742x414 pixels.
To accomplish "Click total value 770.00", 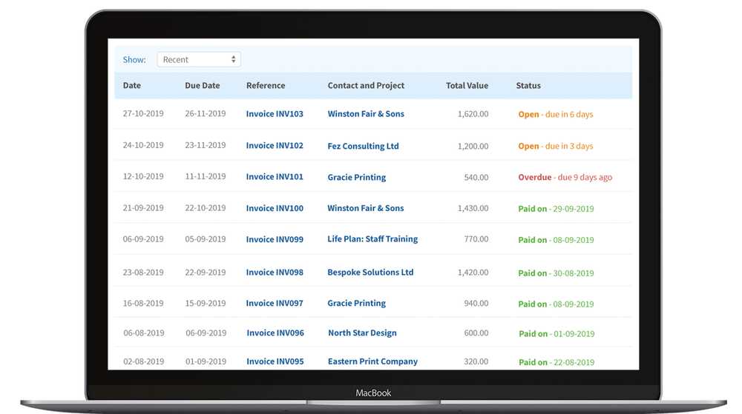I will coord(476,239).
